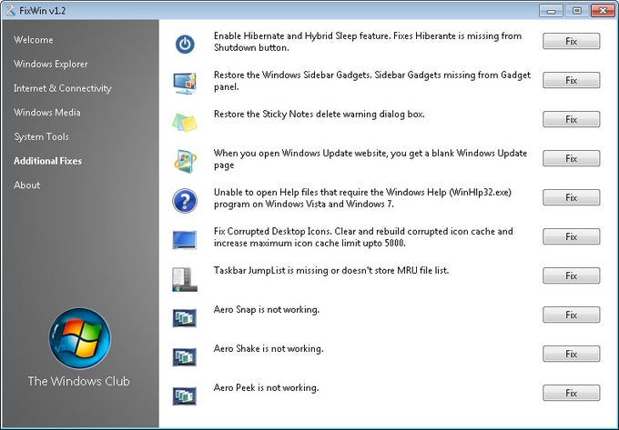Fix Corrupted Desktop Icons cache
Viewport: 619px width, 430px height.
coord(572,236)
